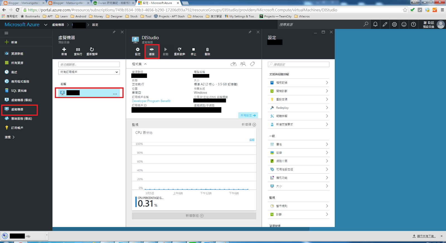Expand Microsoft Azure dropdown chevron
This screenshot has height=243, width=446.
tap(46, 24)
